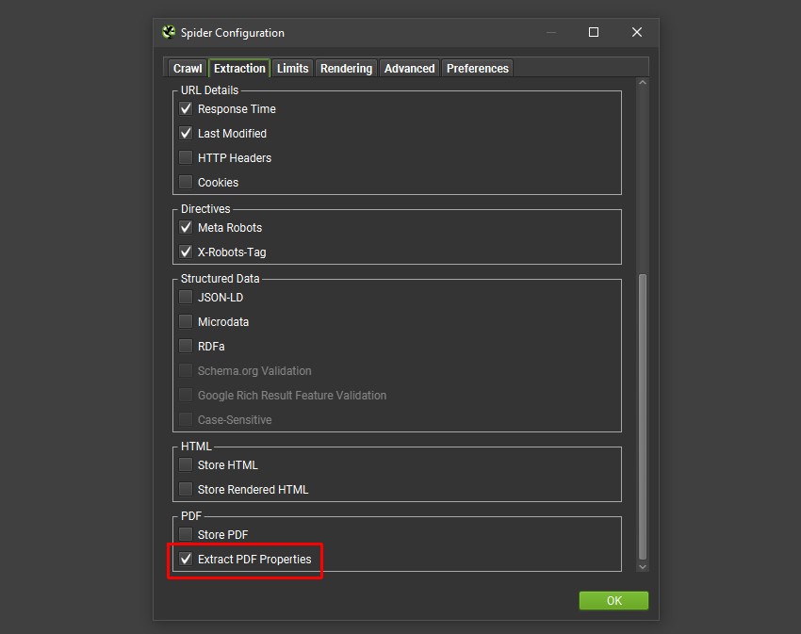The height and width of the screenshot is (634, 801).
Task: Click the URL Details group heading
Action: pyautogui.click(x=209, y=90)
